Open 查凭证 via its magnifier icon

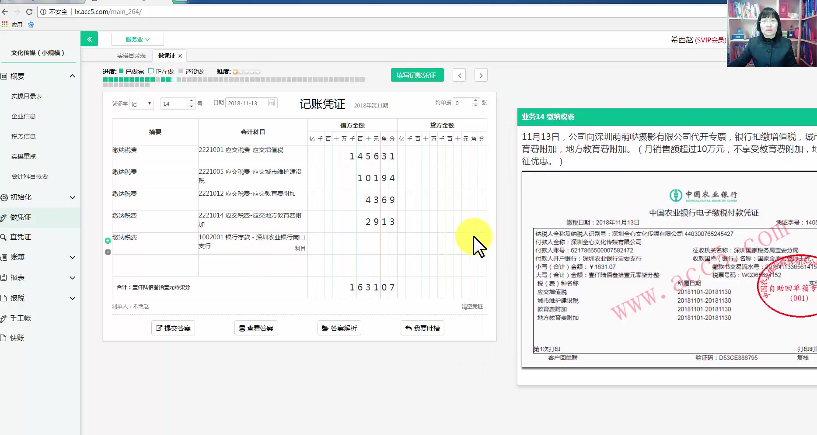coord(5,237)
